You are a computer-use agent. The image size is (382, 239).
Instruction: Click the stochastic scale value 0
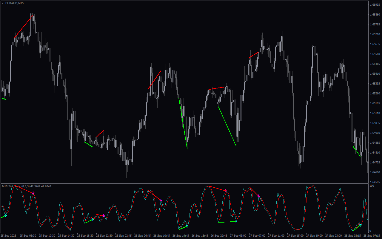click(370, 231)
